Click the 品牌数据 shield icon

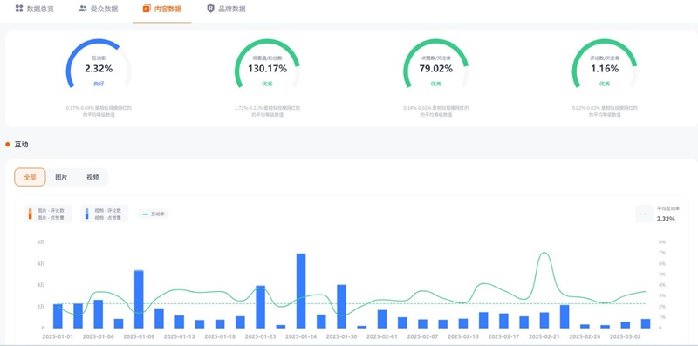click(210, 9)
